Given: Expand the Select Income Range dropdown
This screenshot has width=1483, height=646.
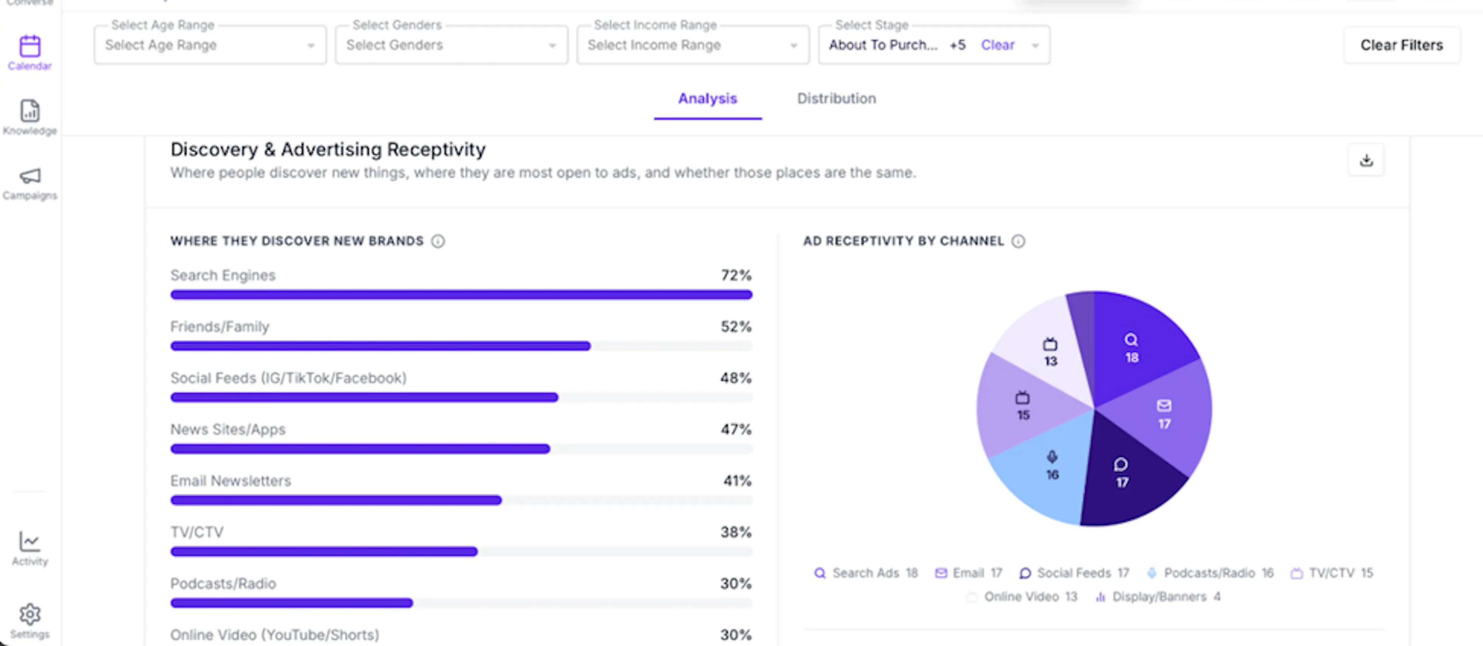Looking at the screenshot, I should pos(692,45).
